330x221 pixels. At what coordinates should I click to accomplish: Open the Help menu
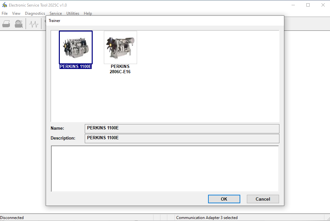(88, 13)
